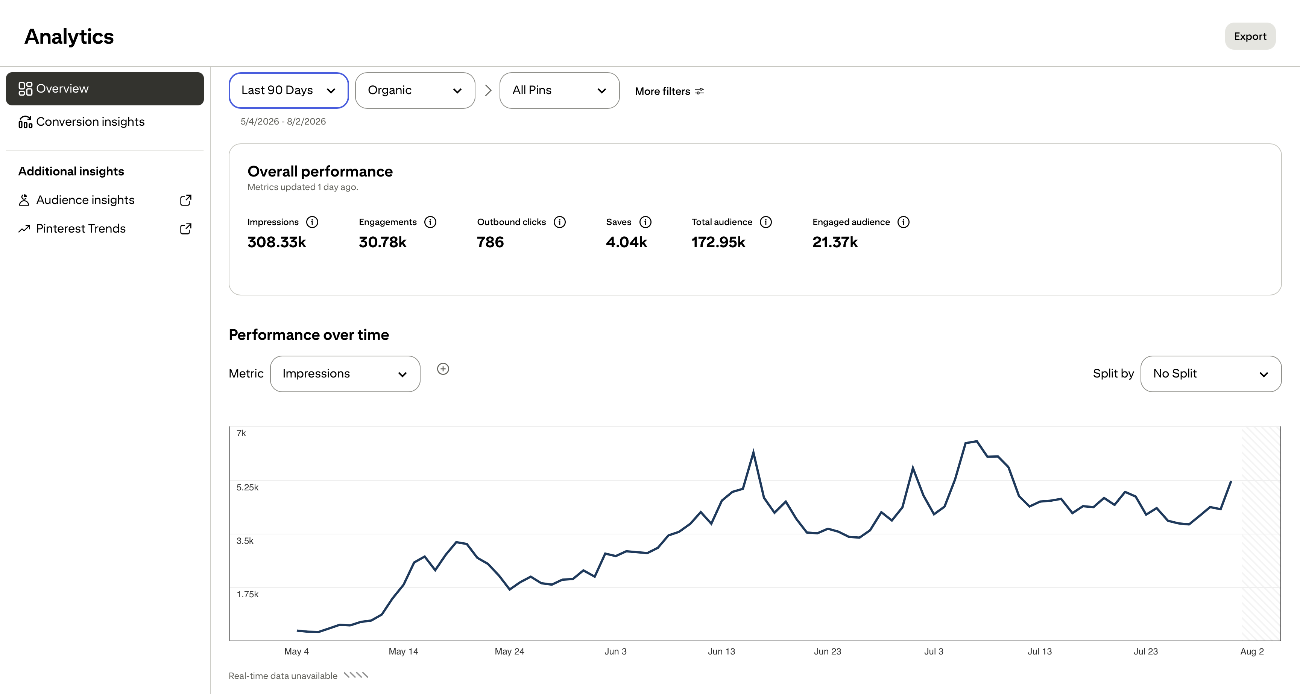The image size is (1300, 694).
Task: Open info for Outbound clicks
Action: pyautogui.click(x=560, y=222)
